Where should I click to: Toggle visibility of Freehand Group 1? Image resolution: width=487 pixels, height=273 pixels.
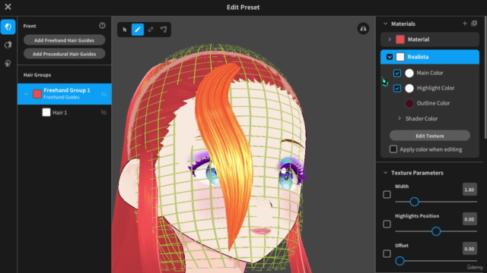[x=103, y=94]
